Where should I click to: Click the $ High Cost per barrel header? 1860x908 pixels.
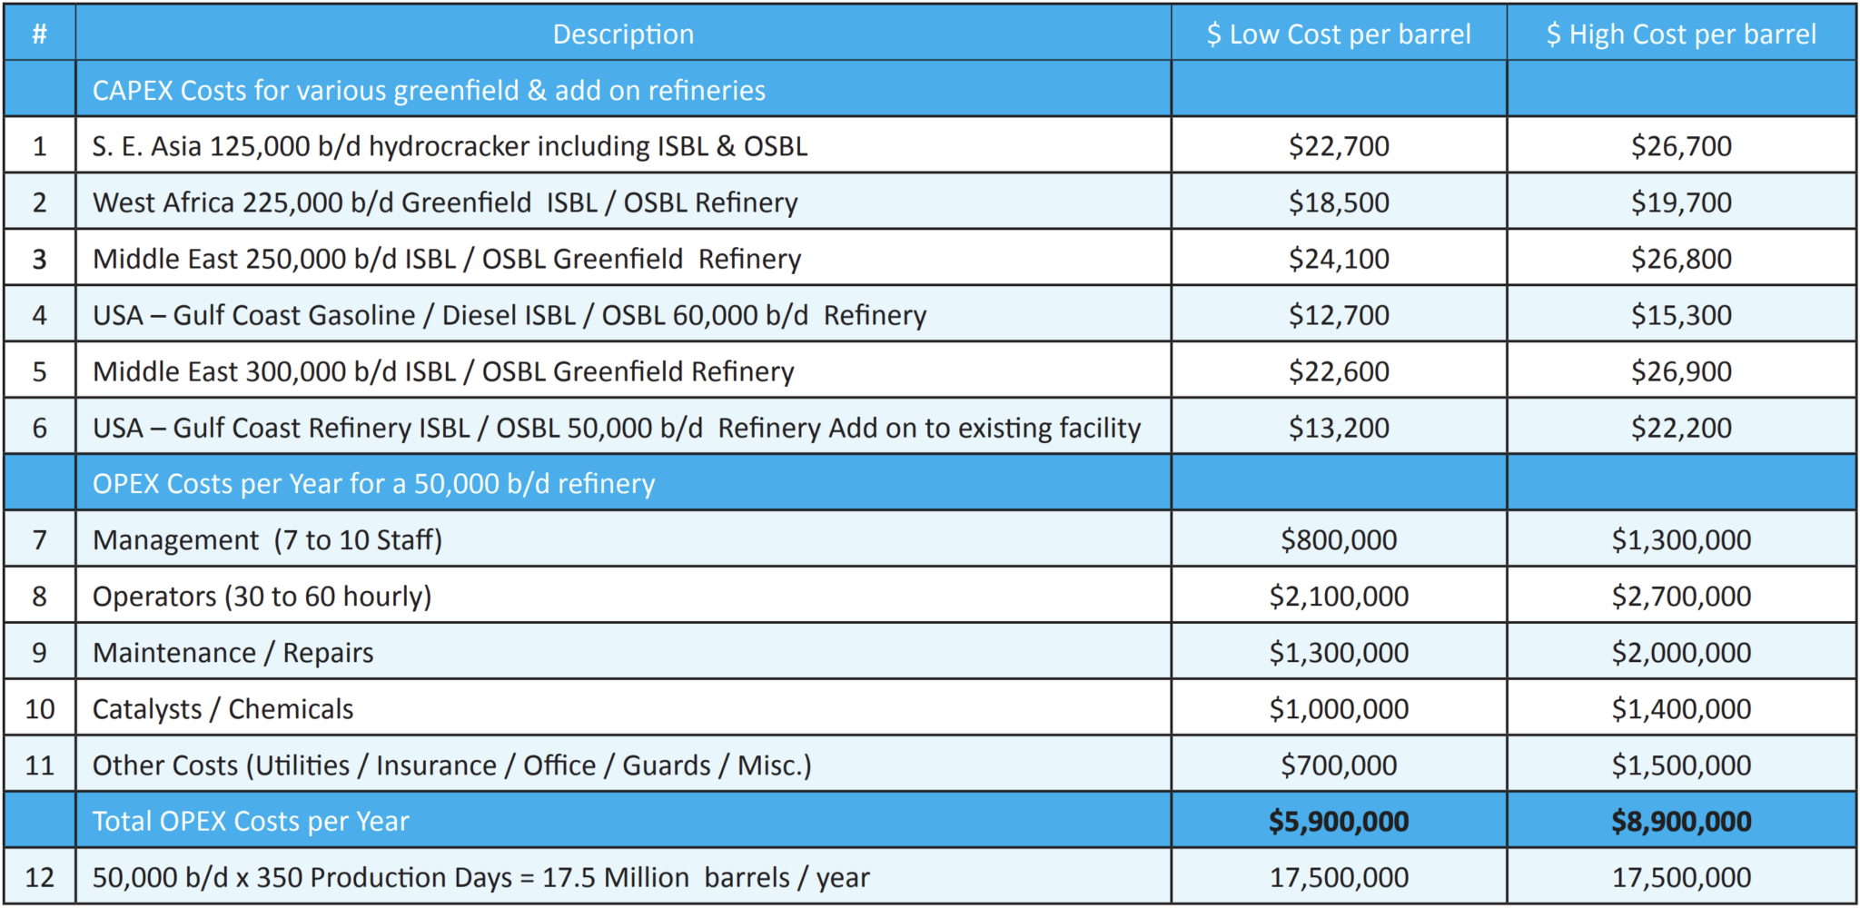coord(1680,34)
